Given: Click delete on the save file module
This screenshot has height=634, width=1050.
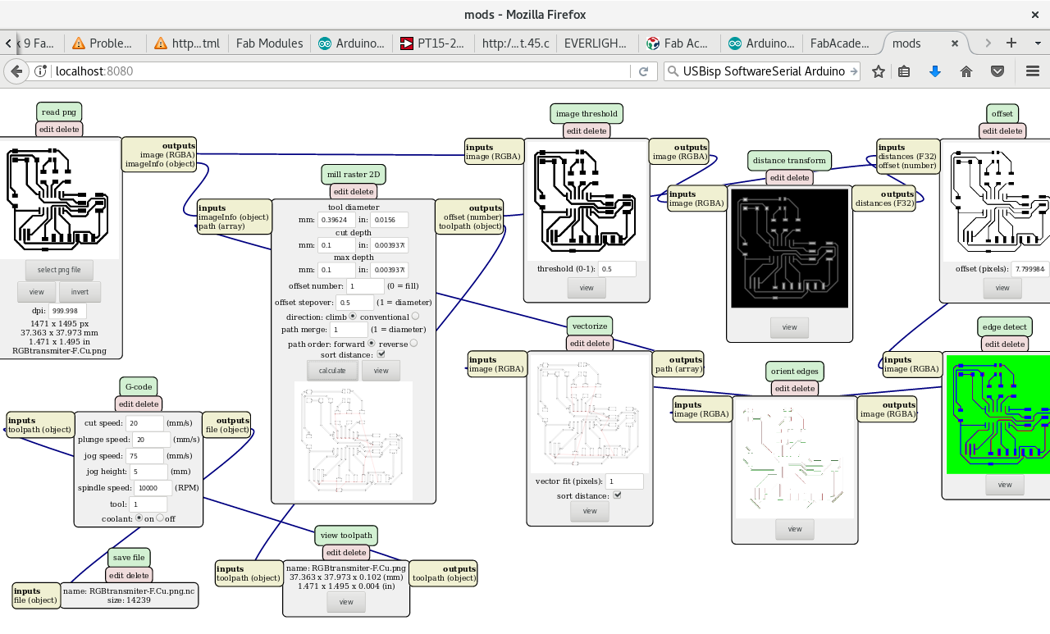Looking at the screenshot, I should point(138,576).
